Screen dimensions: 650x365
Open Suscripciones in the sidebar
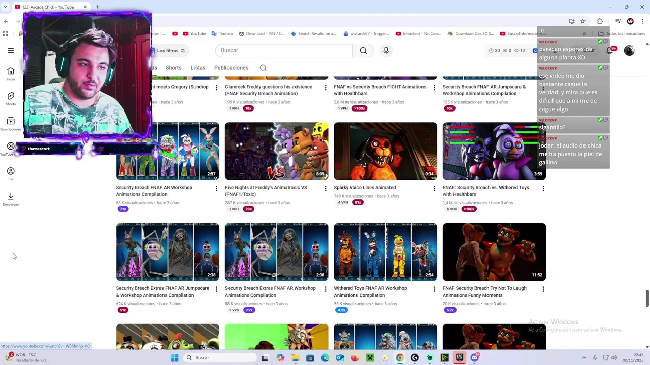point(11,124)
